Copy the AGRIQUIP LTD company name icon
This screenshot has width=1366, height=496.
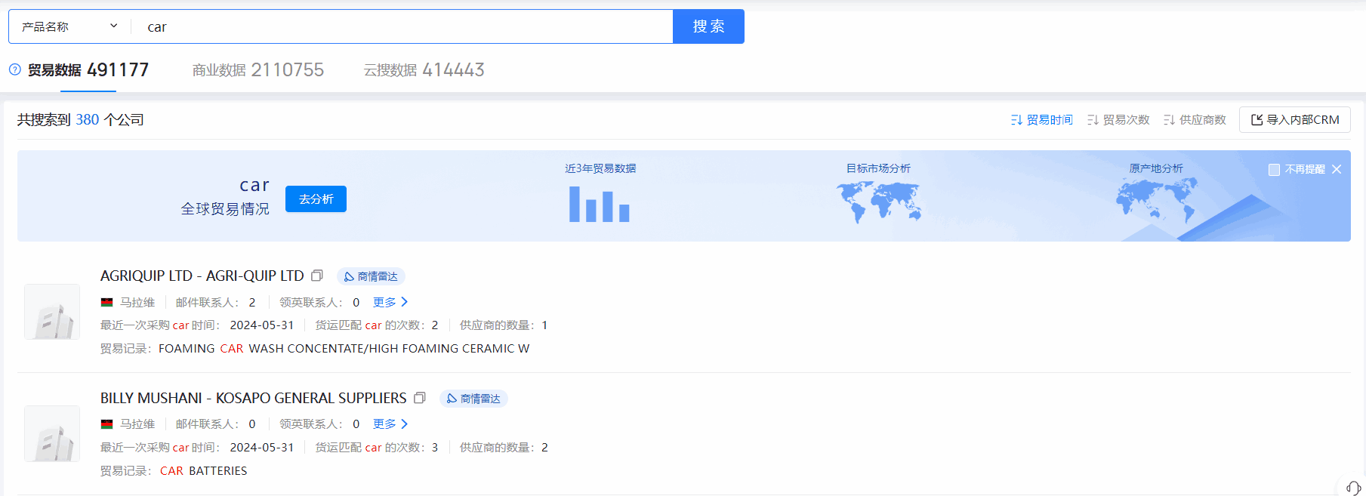point(317,276)
